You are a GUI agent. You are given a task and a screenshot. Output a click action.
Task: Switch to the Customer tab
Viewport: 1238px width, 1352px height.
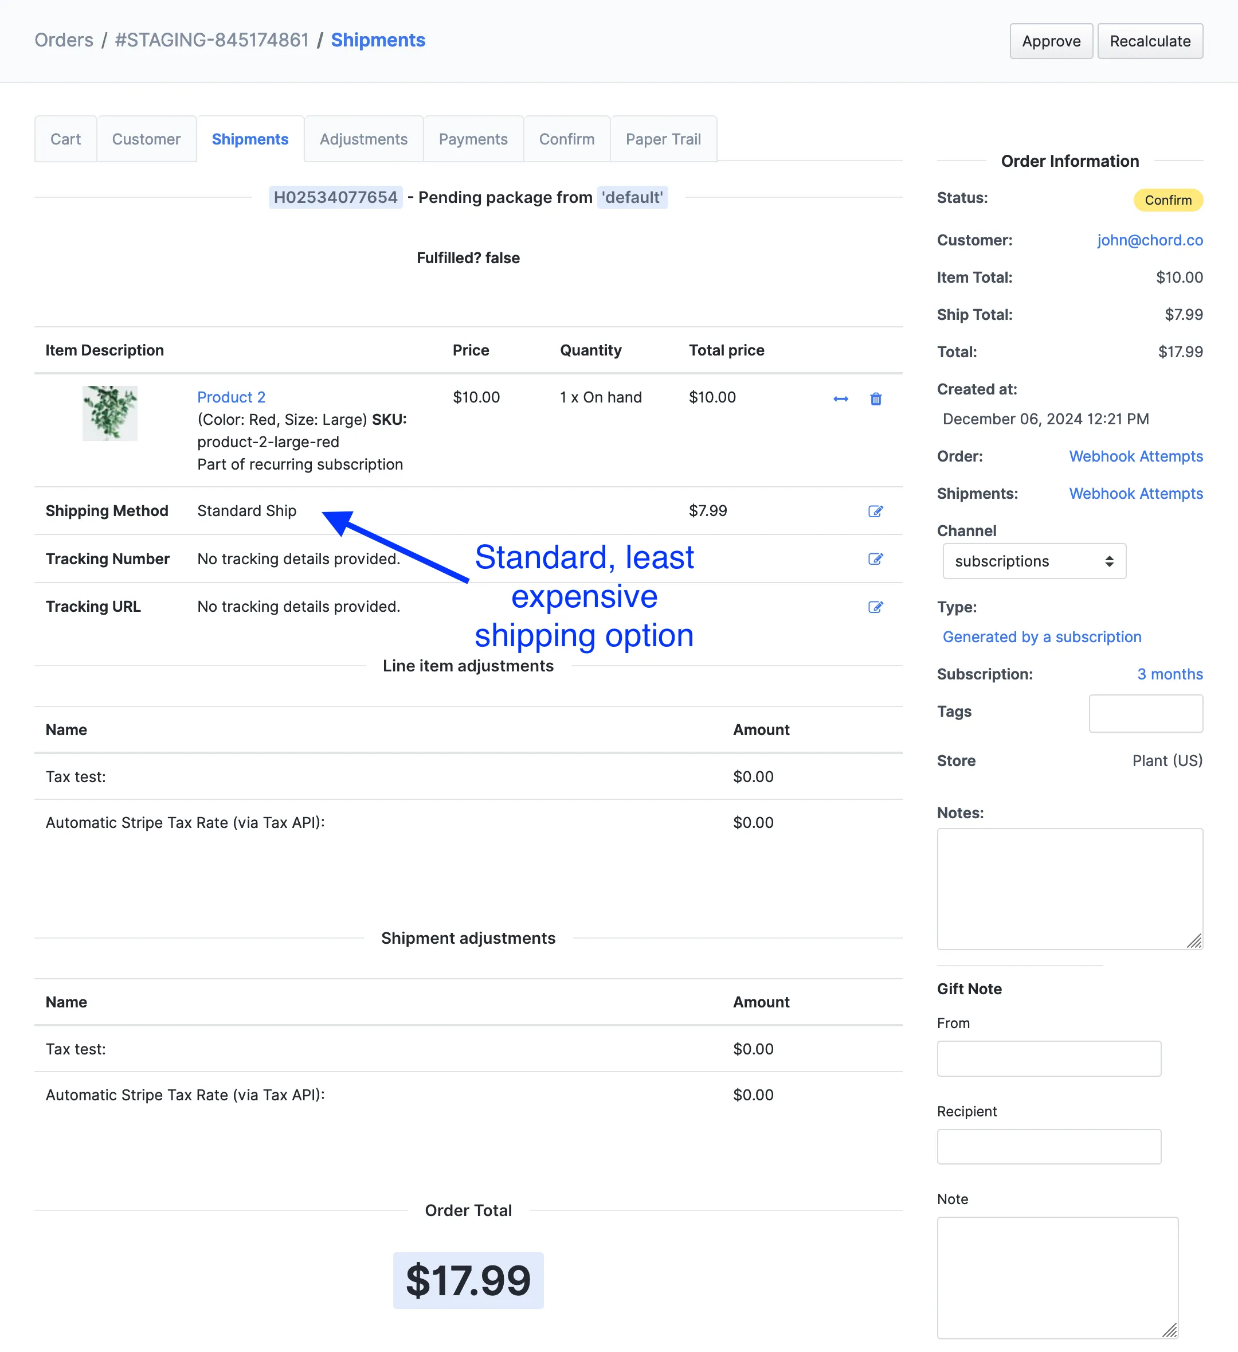point(146,139)
